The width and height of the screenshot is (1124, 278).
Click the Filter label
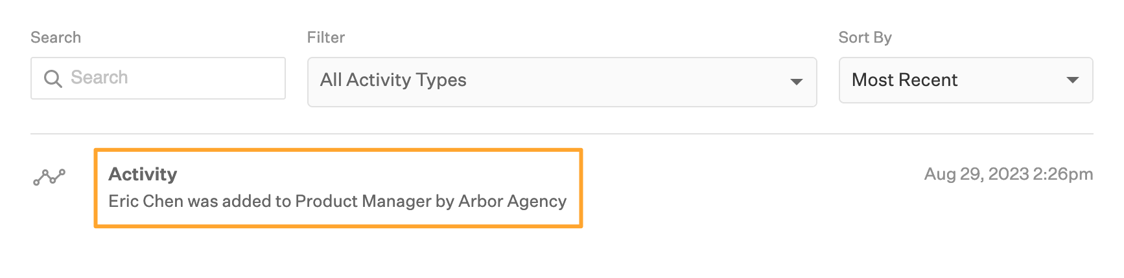point(326,37)
